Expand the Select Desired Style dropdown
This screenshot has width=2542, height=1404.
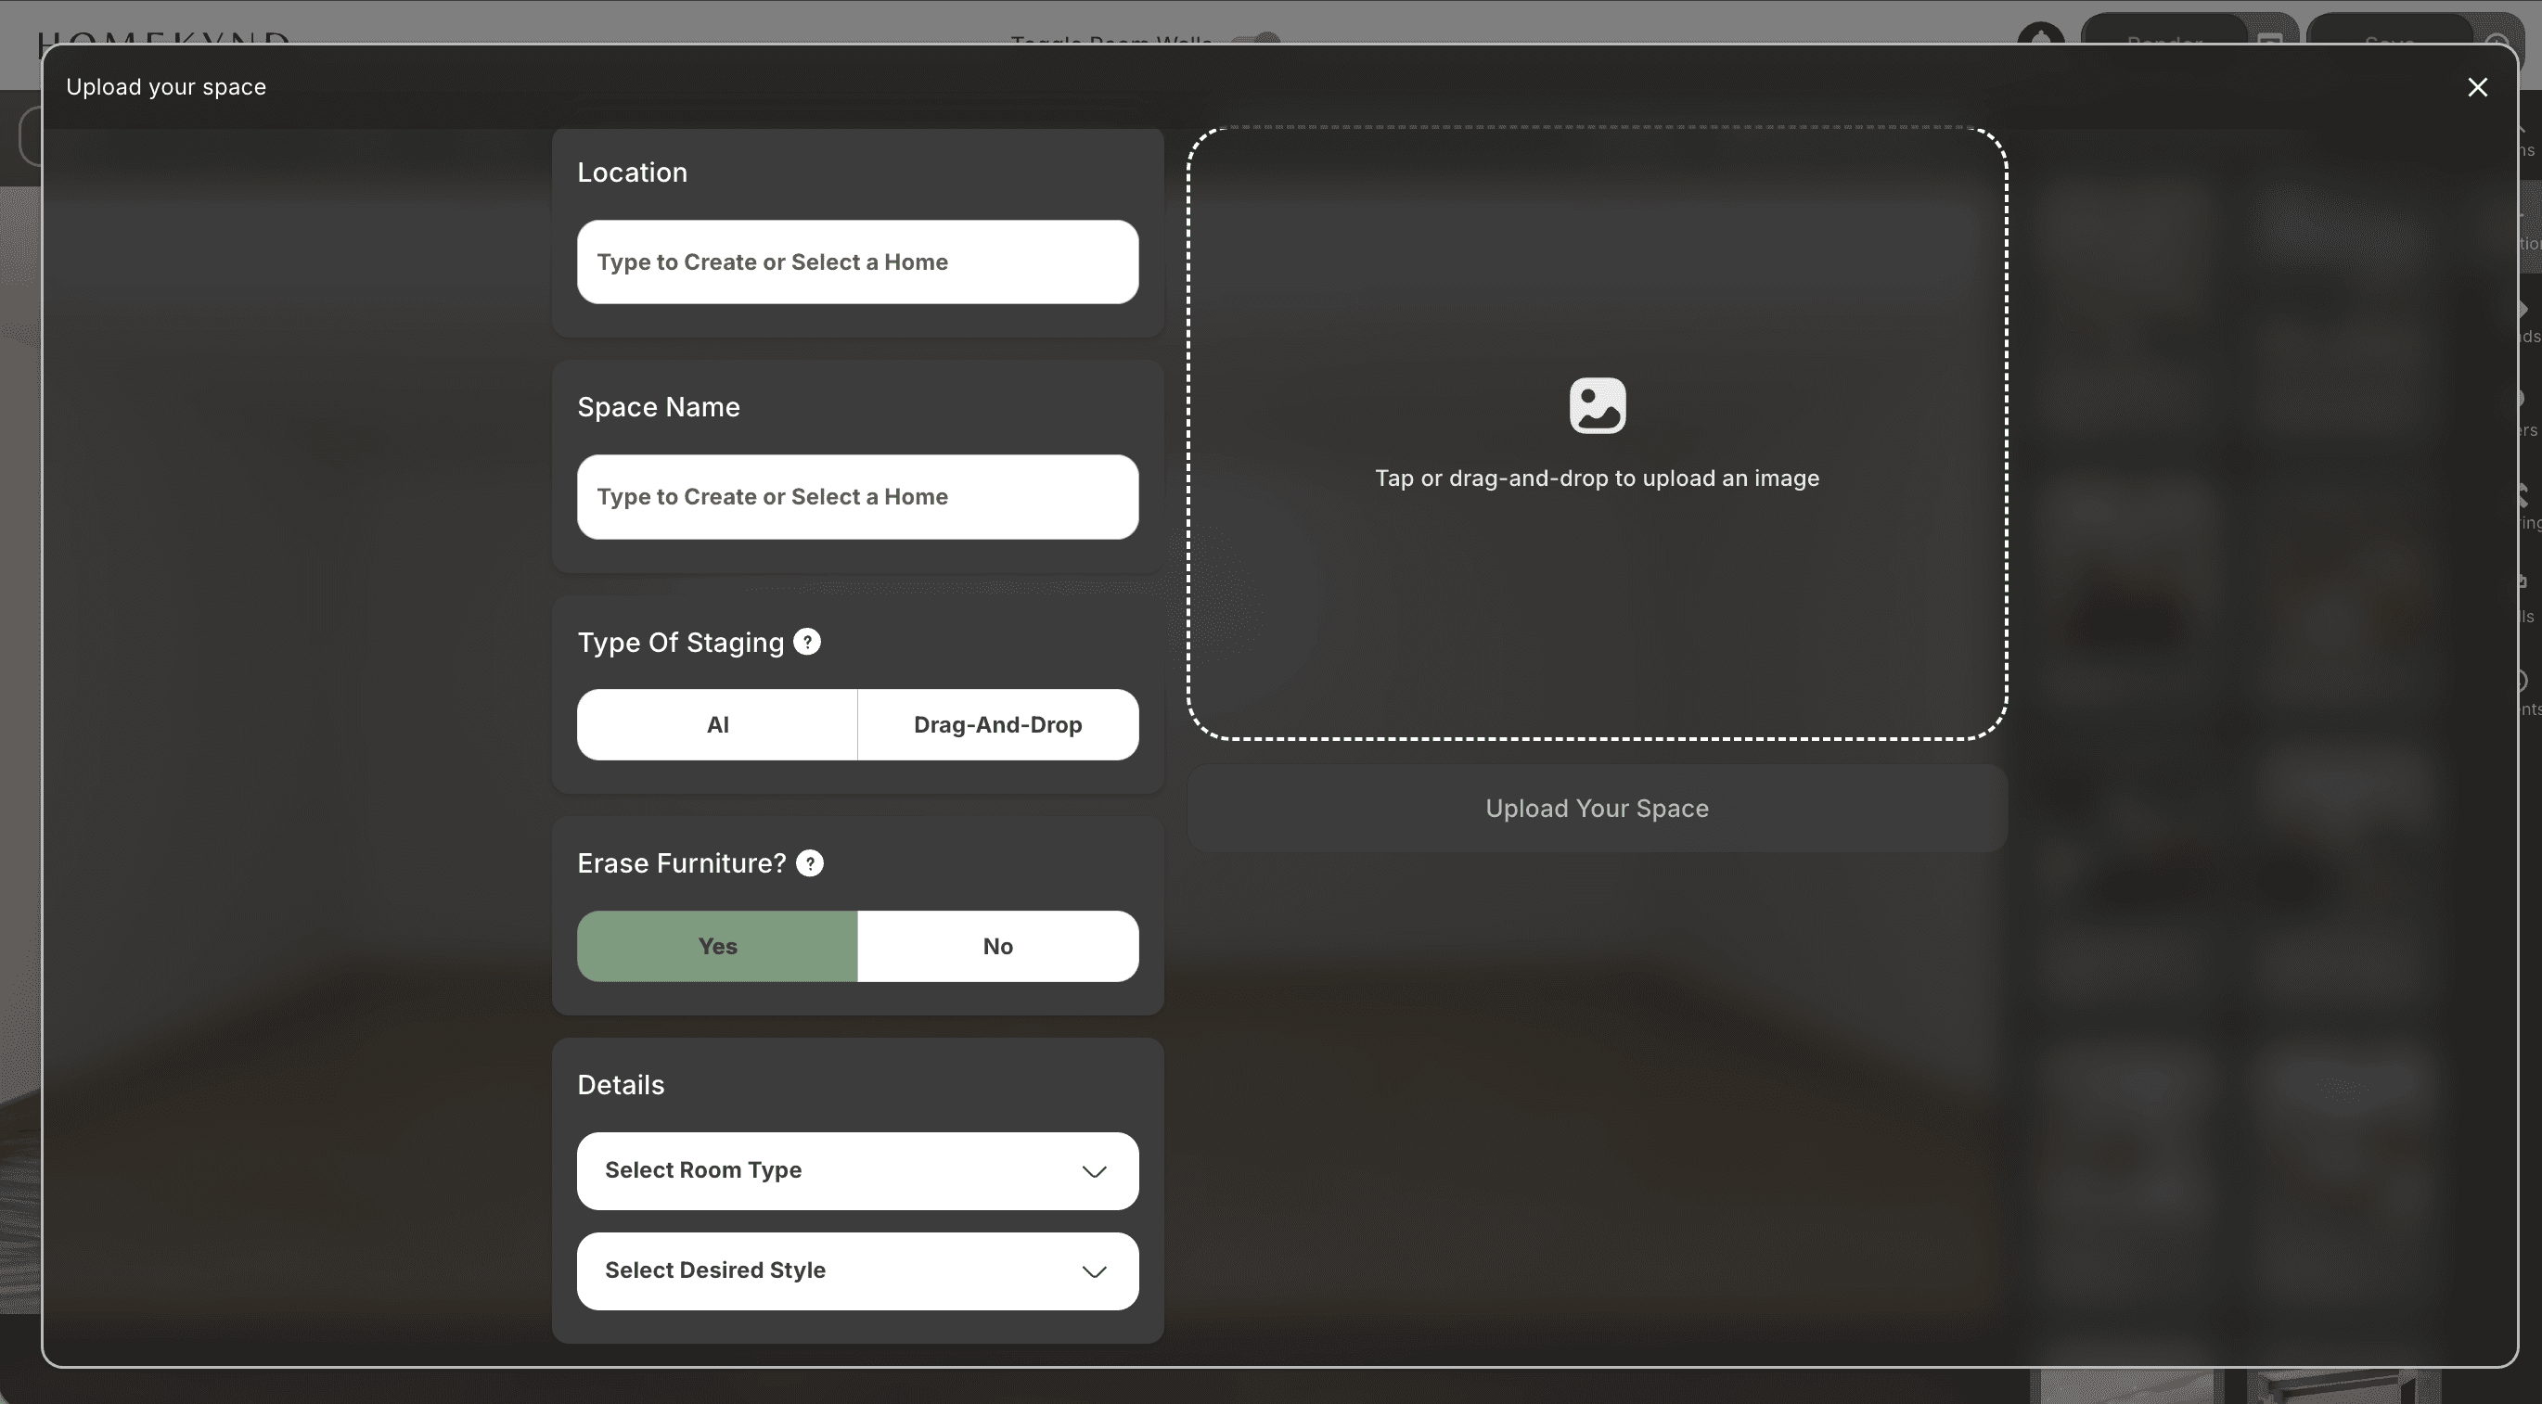856,1270
